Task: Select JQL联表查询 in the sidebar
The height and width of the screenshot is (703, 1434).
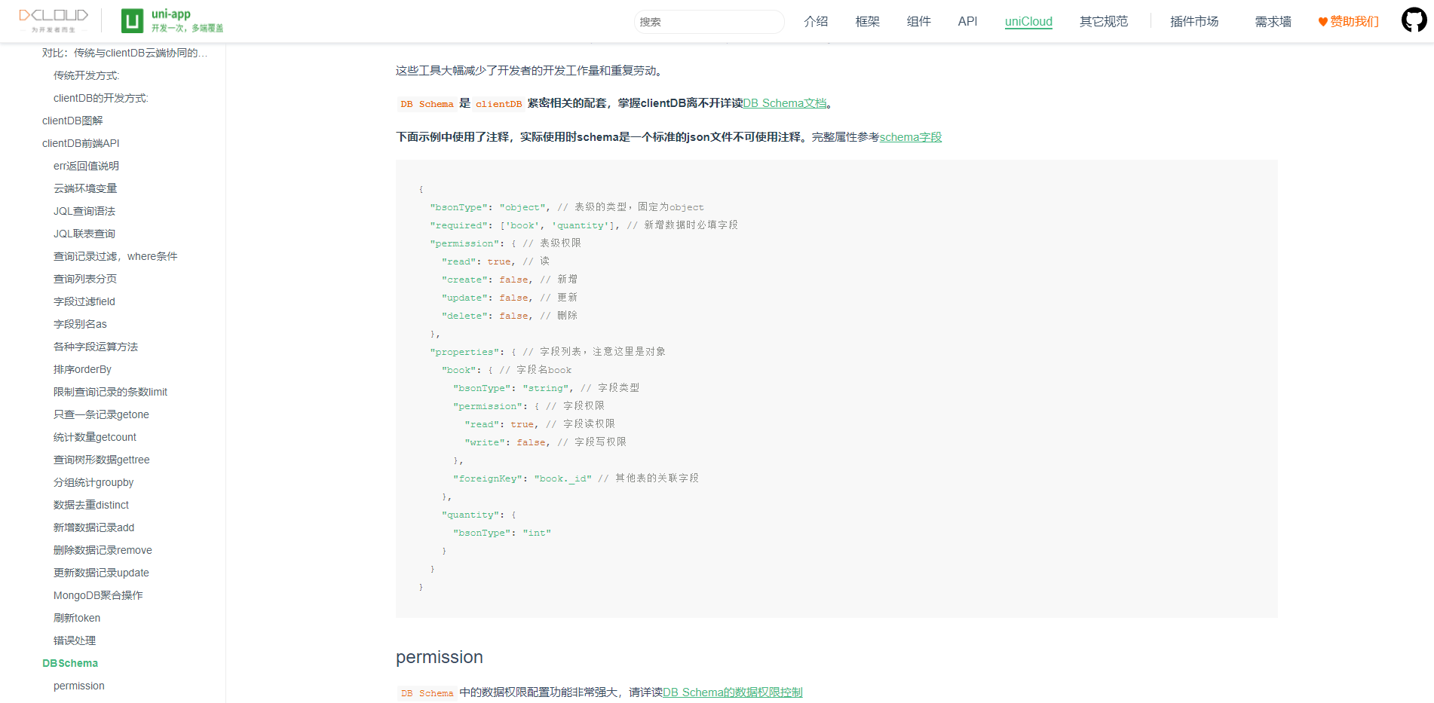Action: pyautogui.click(x=84, y=233)
